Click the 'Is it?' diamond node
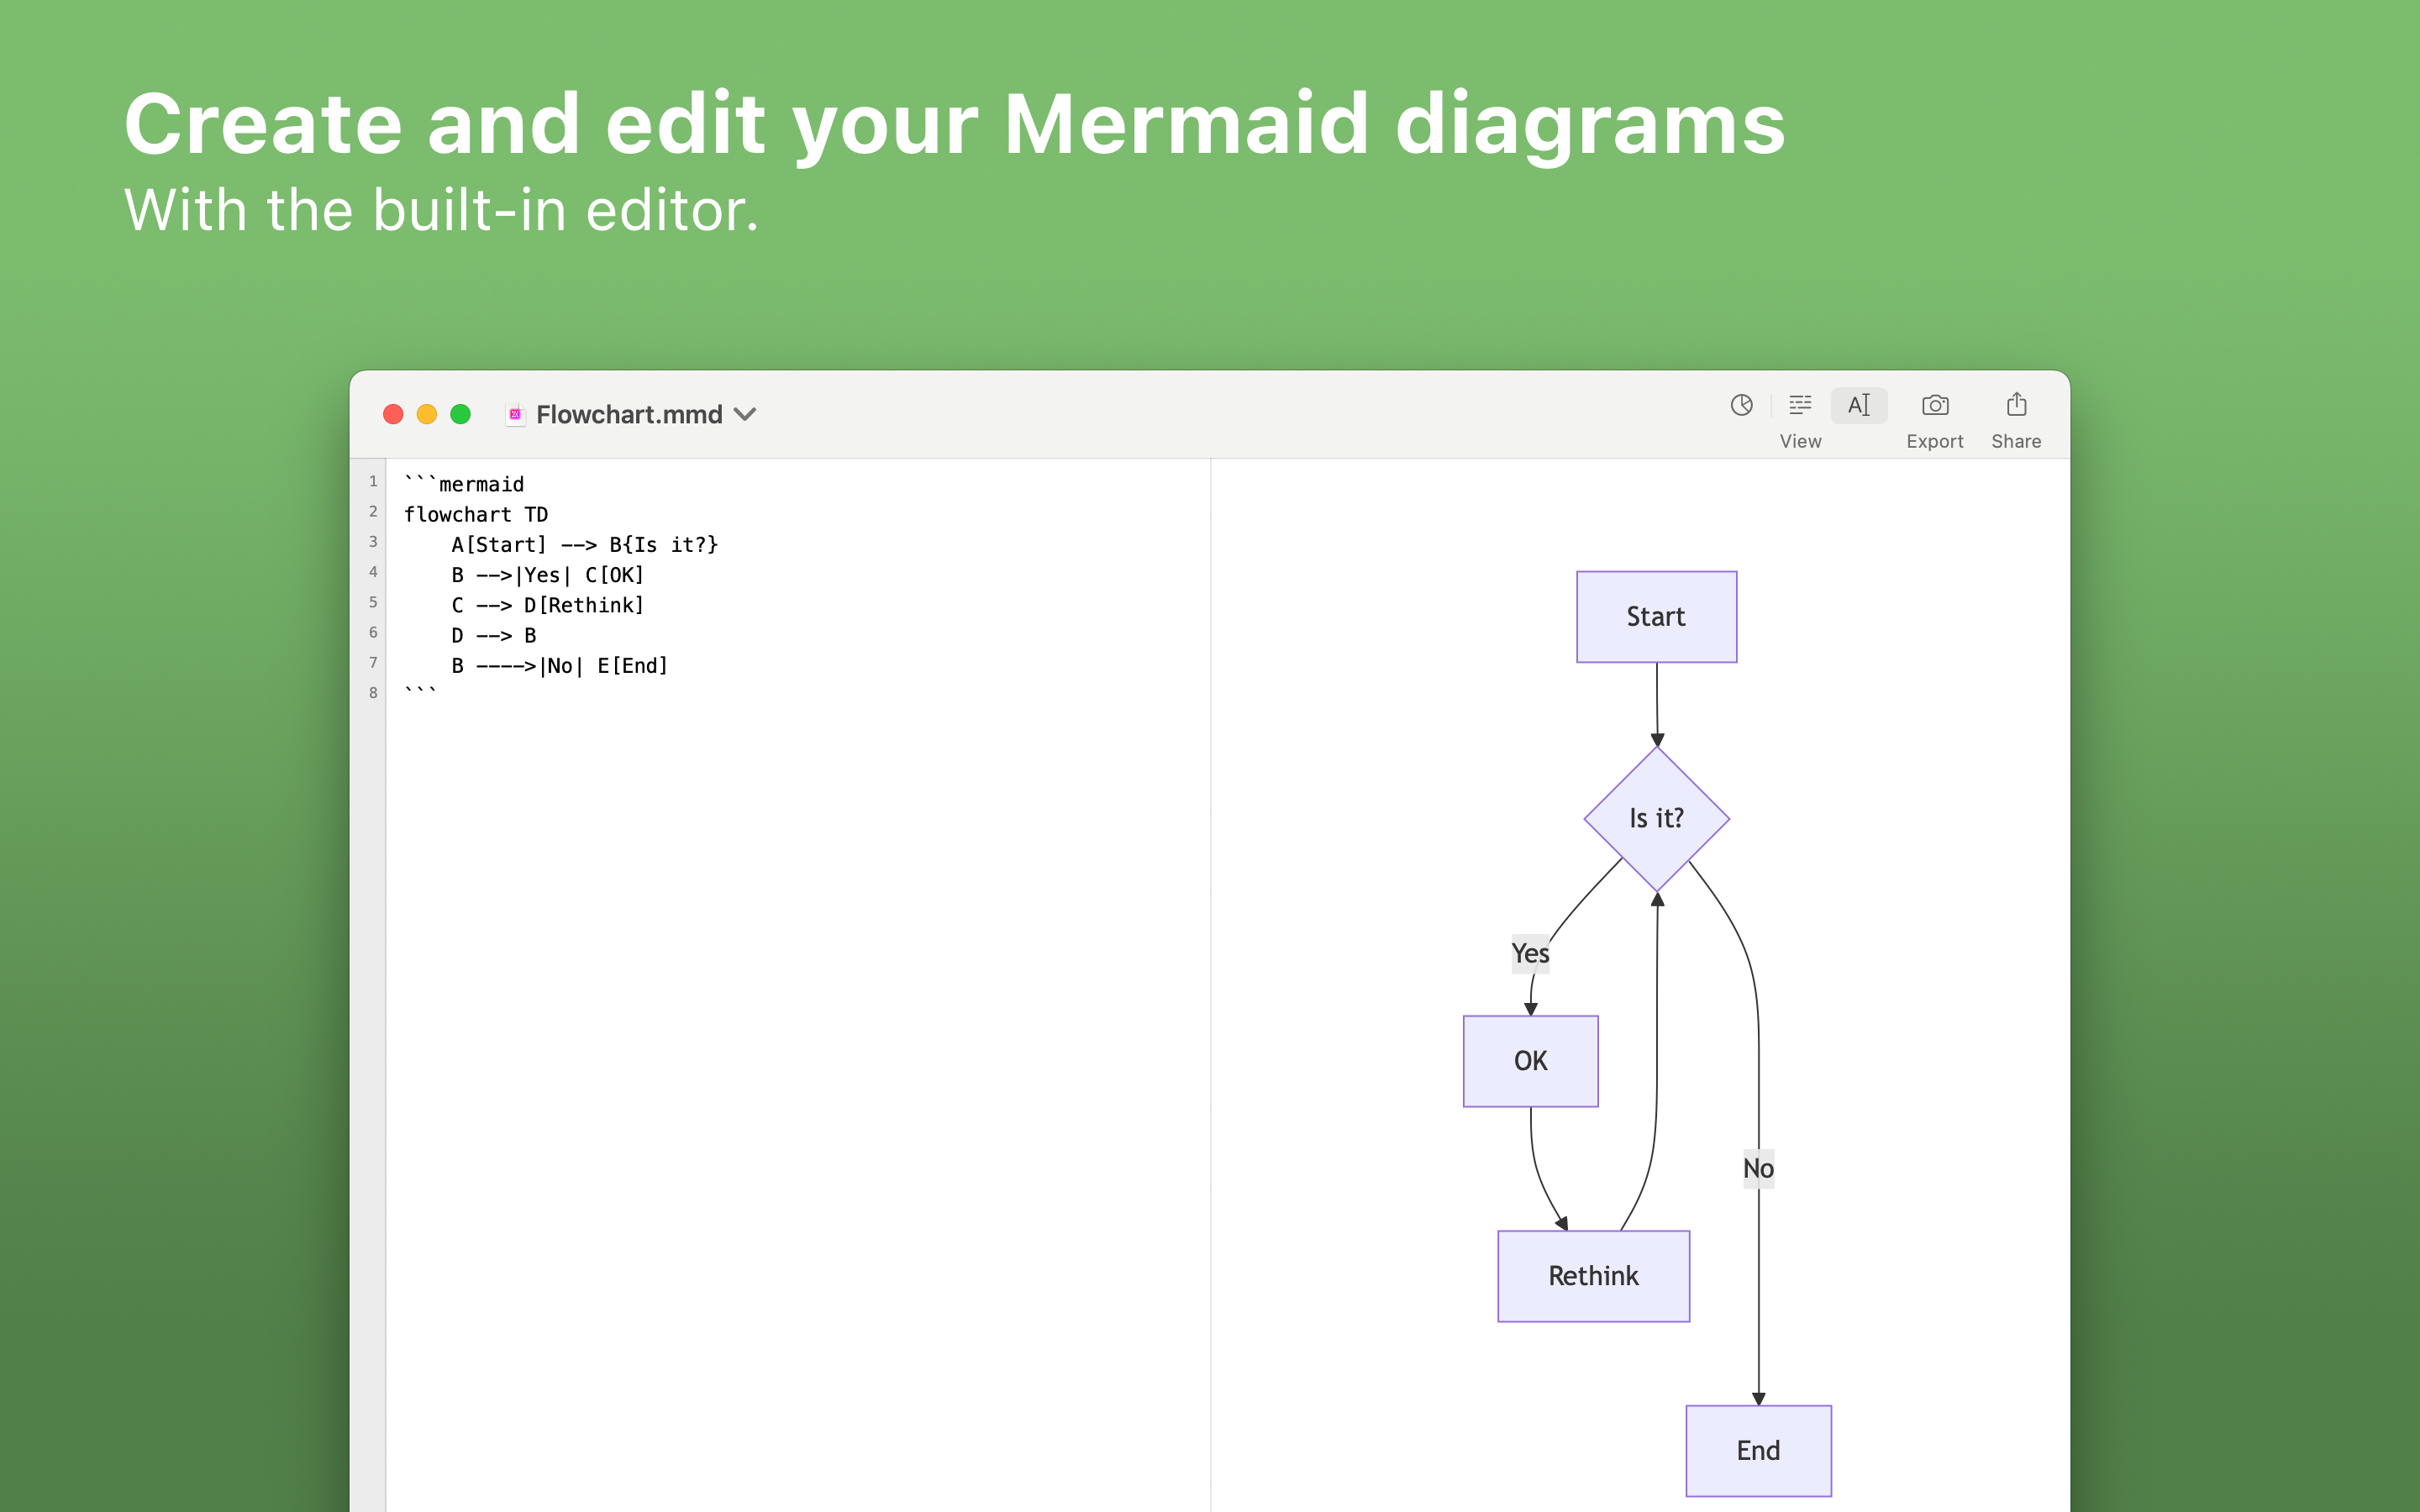The width and height of the screenshot is (2420, 1512). tap(1657, 819)
